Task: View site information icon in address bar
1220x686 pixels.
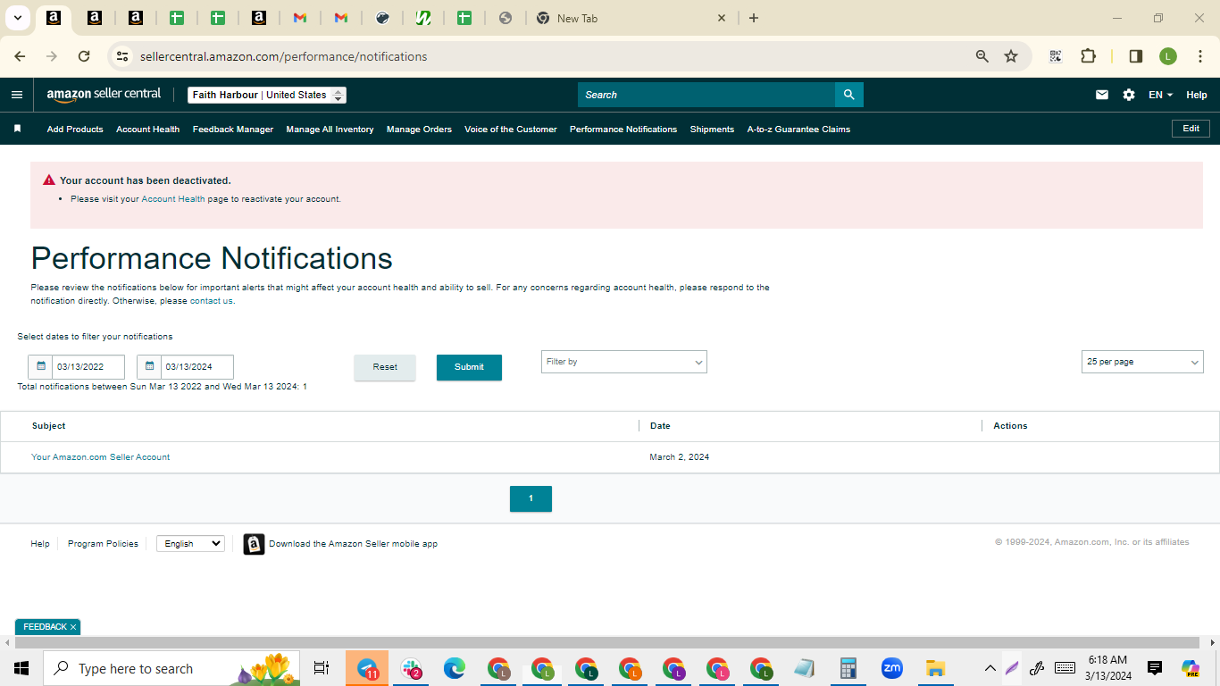Action: (122, 56)
